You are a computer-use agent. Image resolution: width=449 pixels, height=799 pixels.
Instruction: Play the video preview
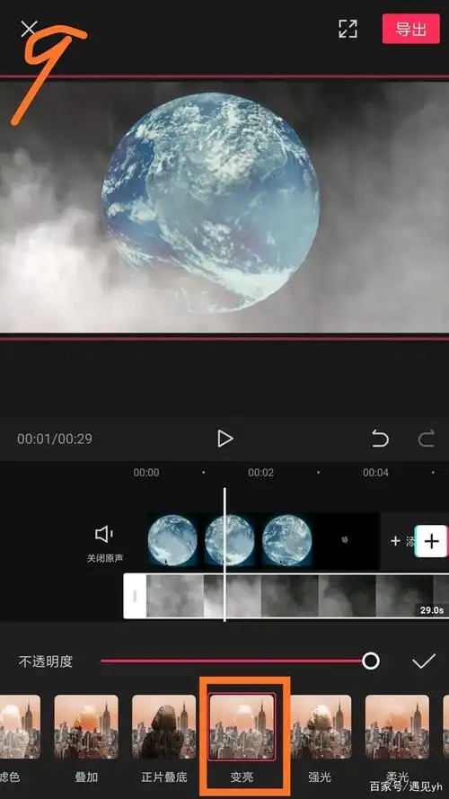click(224, 439)
